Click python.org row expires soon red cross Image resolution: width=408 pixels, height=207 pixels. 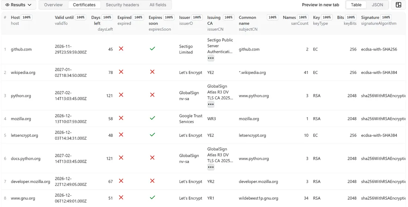(152, 95)
